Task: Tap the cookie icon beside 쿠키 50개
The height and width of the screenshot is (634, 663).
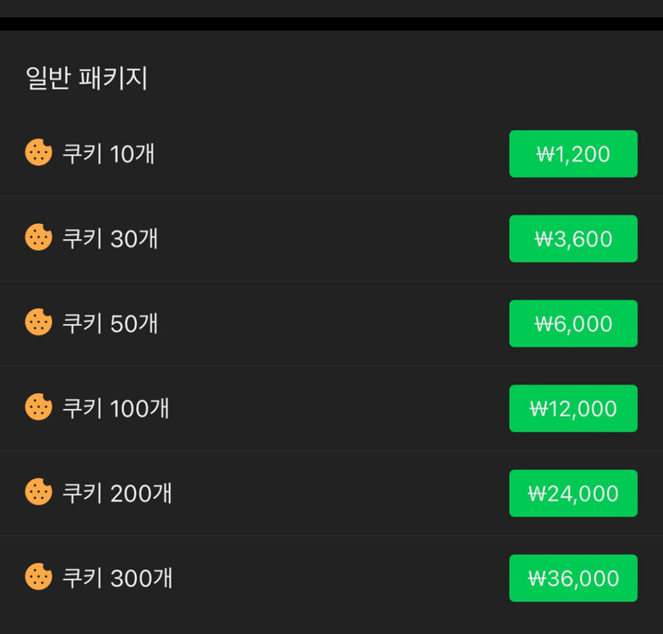Action: [x=38, y=322]
